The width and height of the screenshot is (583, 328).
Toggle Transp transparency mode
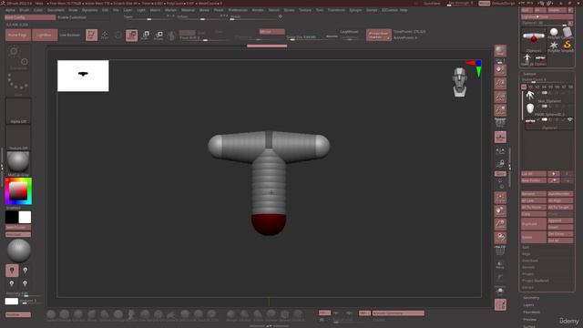click(500, 264)
